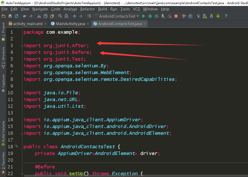Toggle the Build Variants tool window
Image resolution: width=248 pixels, height=177 pixels.
click(x=3, y=133)
